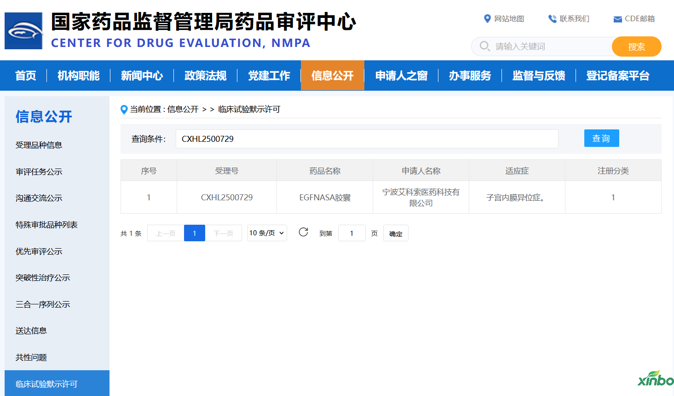Open the 信息公开 navigation tab
674x396 pixels.
332,76
